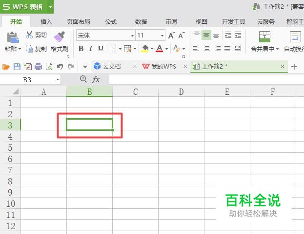
Task: Apply red font color A
Action: (x=160, y=48)
